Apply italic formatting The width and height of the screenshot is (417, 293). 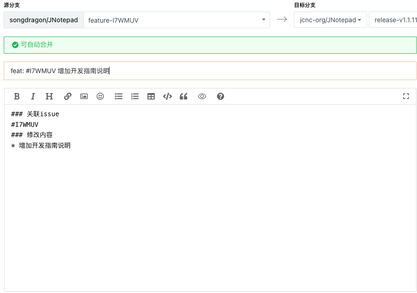pyautogui.click(x=33, y=96)
